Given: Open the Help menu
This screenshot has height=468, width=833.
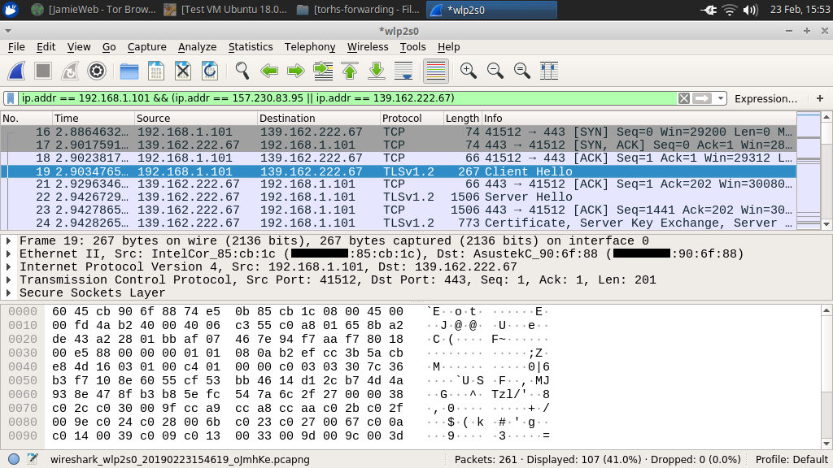Looking at the screenshot, I should point(448,46).
